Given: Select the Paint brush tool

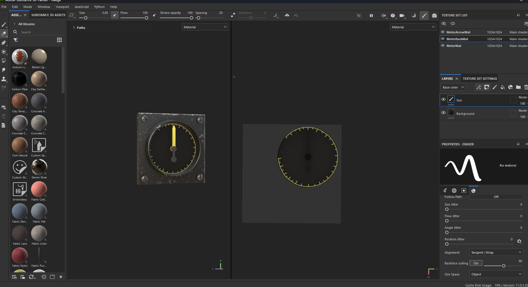Looking at the screenshot, I should tap(4, 25).
